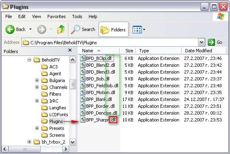Open Back history dropdown arrow
Screen dimensions: 230x154
point(30,29)
